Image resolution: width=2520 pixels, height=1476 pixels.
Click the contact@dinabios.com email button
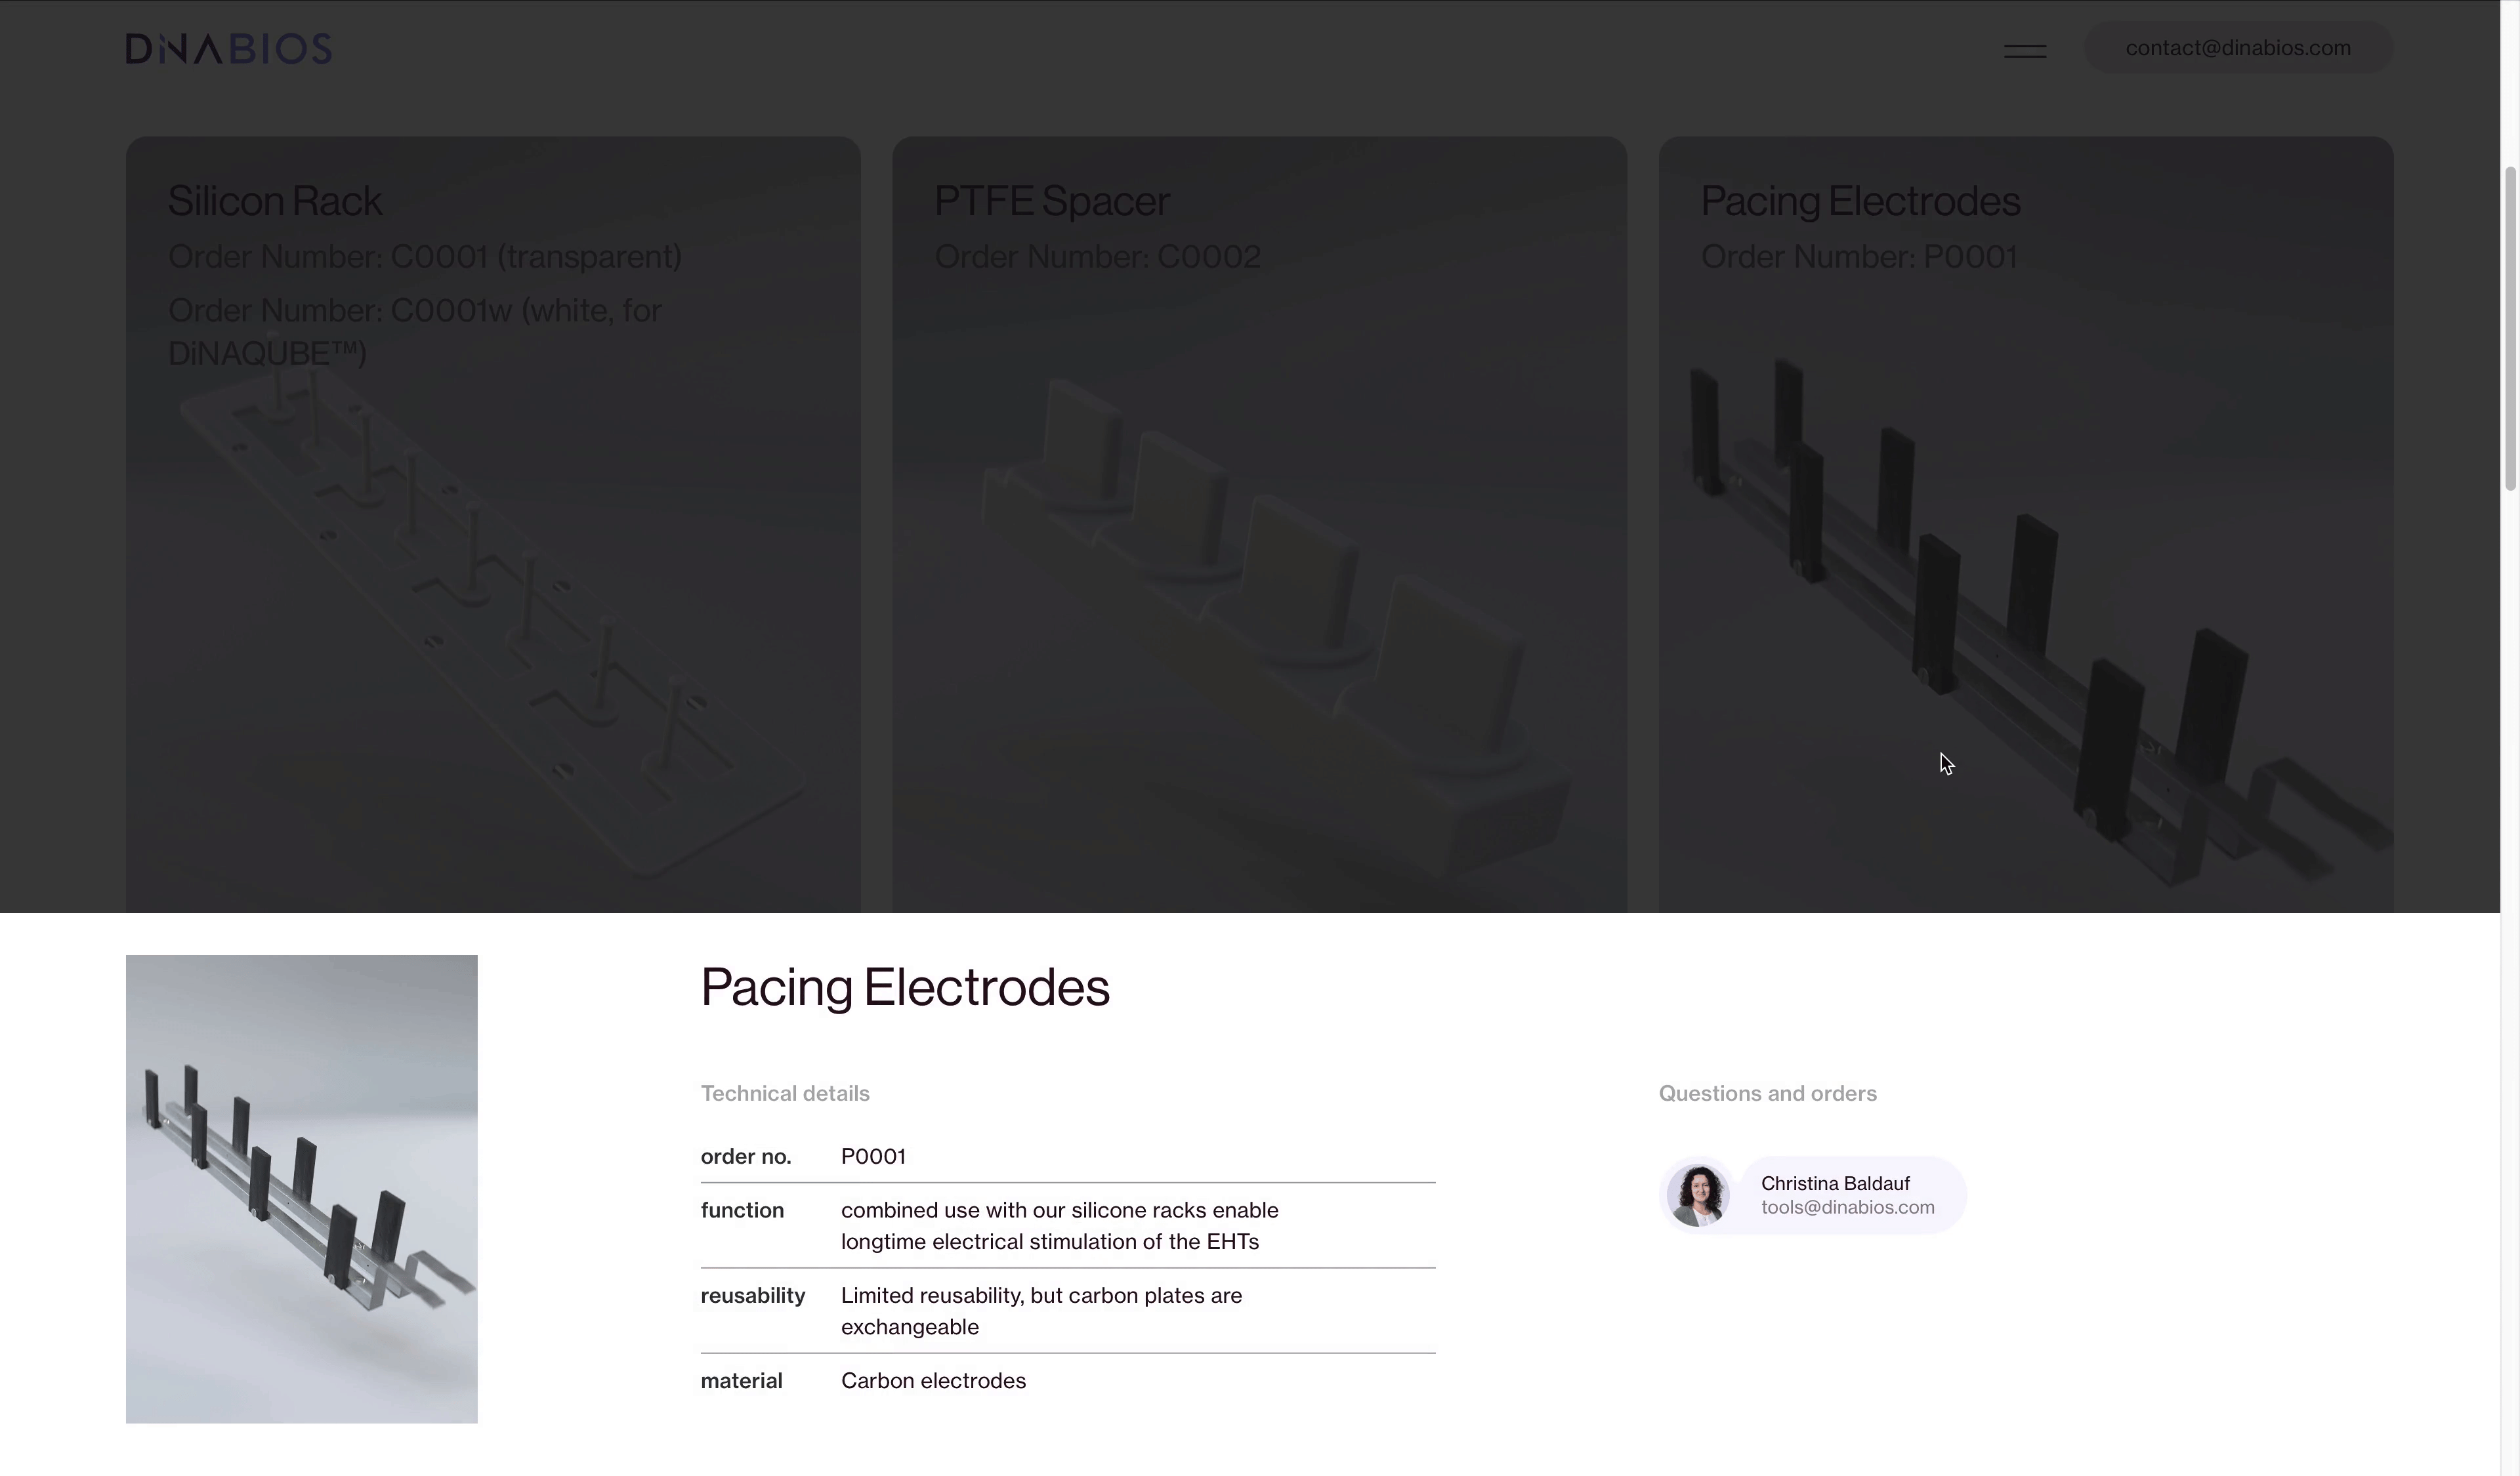click(2237, 48)
